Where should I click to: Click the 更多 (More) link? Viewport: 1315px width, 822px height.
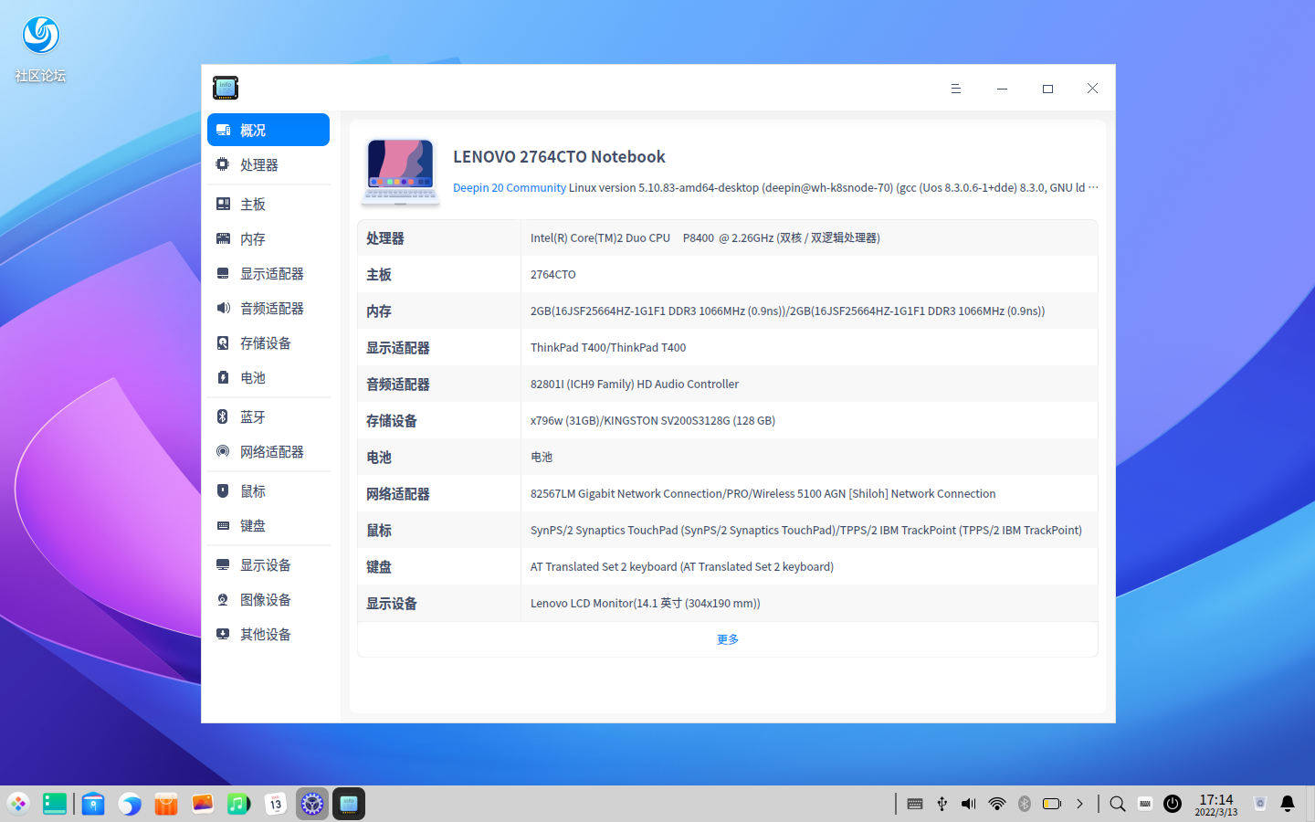(728, 638)
